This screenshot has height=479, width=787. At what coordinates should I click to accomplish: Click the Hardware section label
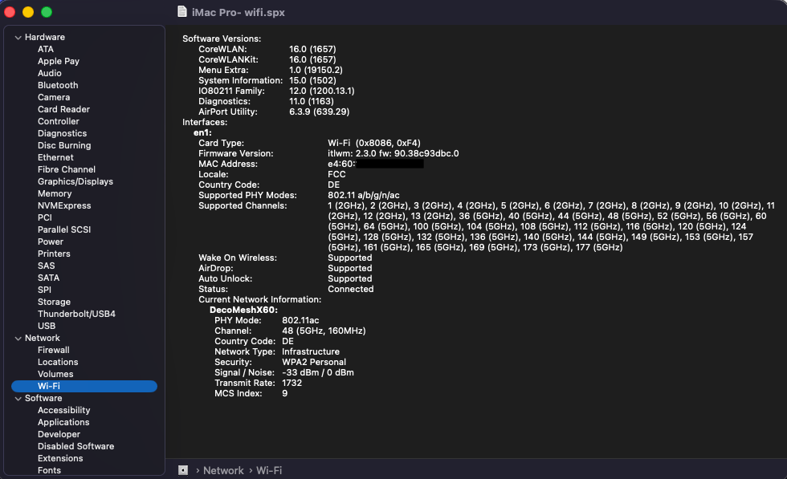pyautogui.click(x=45, y=37)
